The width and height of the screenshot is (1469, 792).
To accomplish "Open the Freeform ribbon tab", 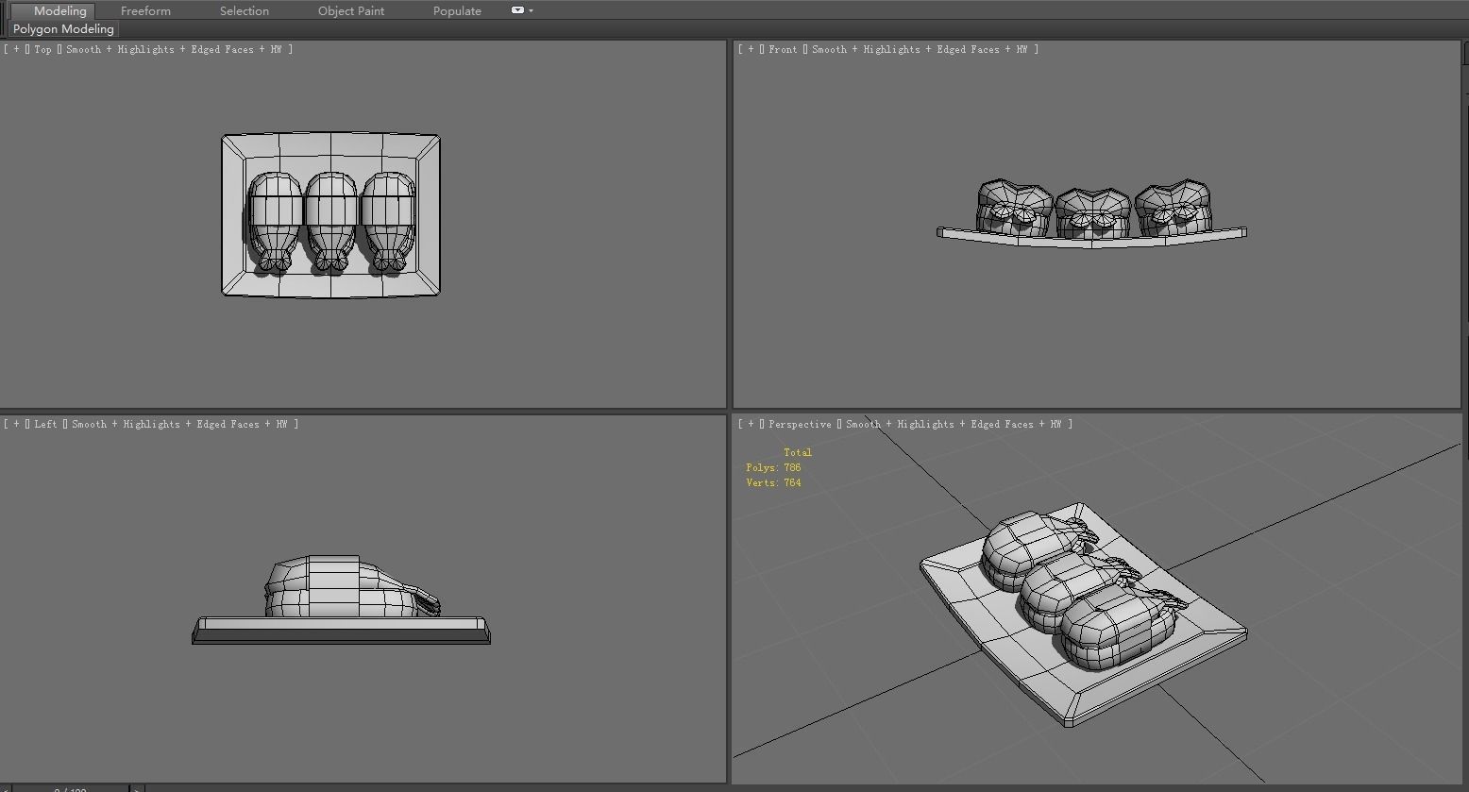I will point(145,10).
